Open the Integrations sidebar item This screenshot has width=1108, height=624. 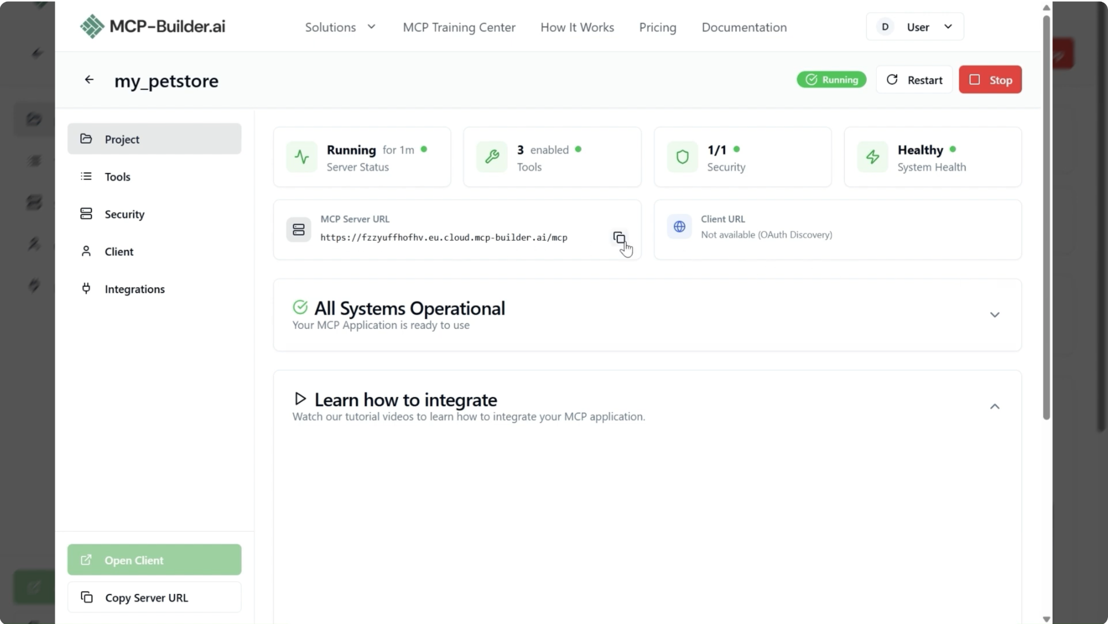(x=134, y=289)
